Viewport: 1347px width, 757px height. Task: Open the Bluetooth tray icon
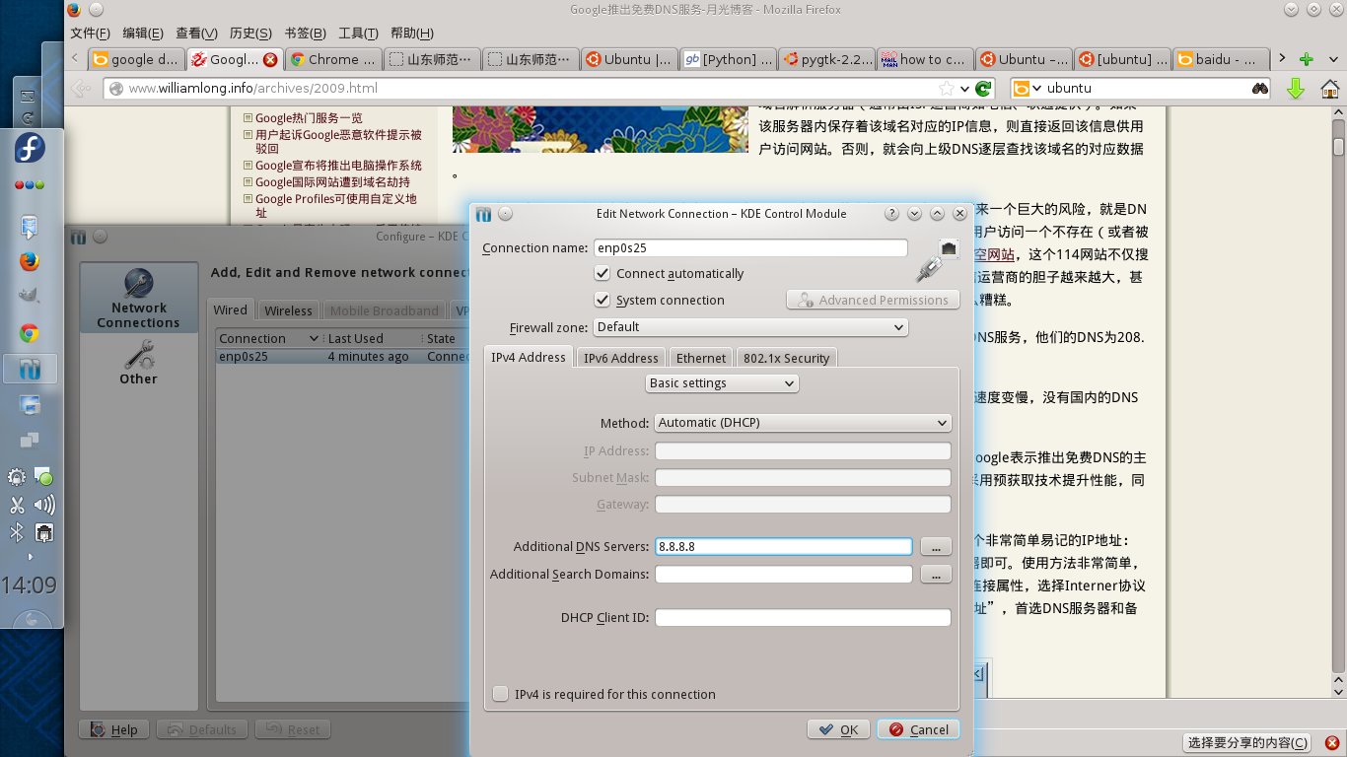click(x=17, y=533)
